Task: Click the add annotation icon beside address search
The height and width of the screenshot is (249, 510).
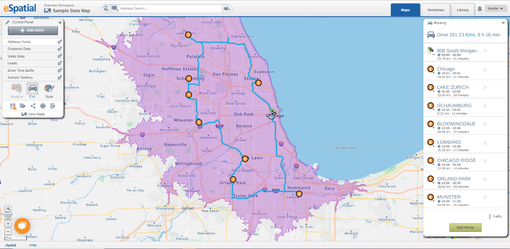Action: [x=115, y=8]
